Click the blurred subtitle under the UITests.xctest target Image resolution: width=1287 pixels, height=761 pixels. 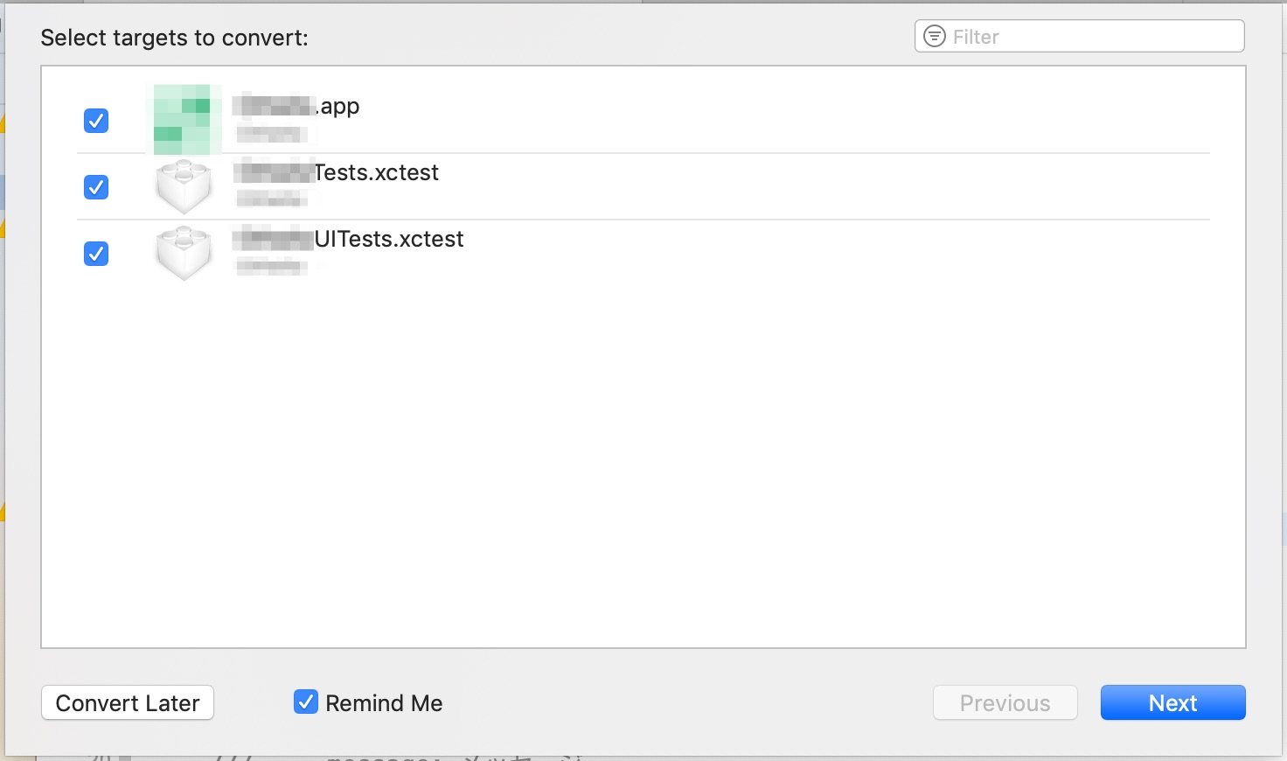[272, 267]
